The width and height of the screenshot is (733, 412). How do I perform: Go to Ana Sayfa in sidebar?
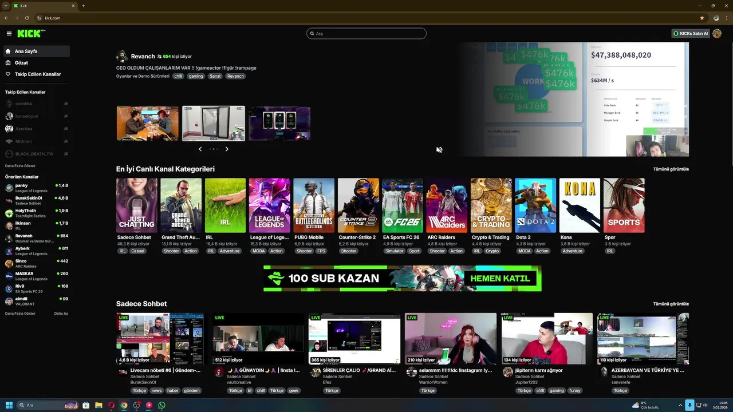pyautogui.click(x=37, y=51)
